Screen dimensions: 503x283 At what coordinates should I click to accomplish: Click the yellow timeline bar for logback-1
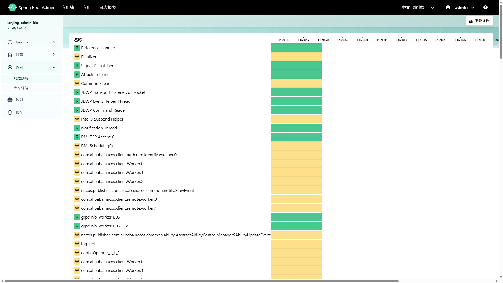click(296, 244)
